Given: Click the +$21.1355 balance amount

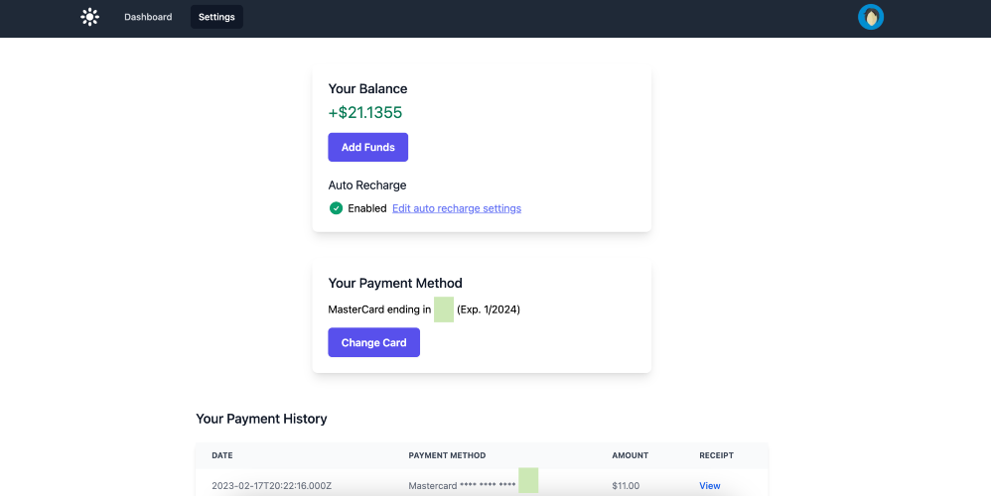Looking at the screenshot, I should coord(365,112).
